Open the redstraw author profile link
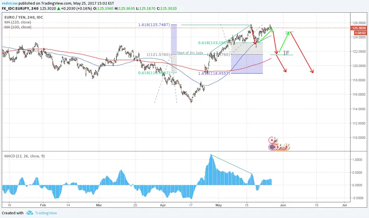Image resolution: width=369 pixels, height=218 pixels. pos(10,3)
